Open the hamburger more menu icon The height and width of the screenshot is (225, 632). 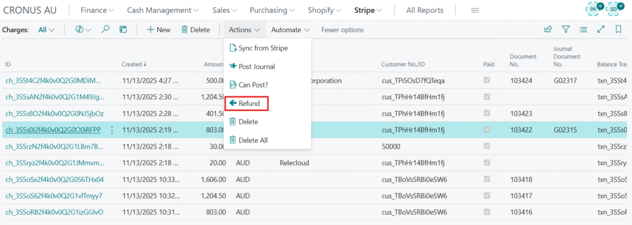pyautogui.click(x=475, y=10)
